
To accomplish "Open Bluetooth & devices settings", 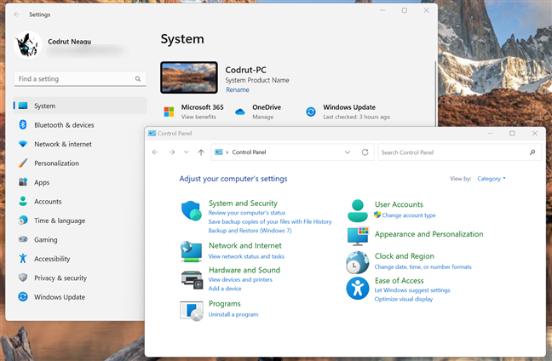I will [x=64, y=125].
